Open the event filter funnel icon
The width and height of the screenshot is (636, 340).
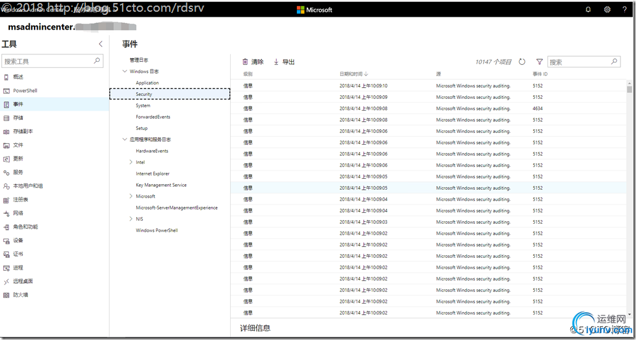tap(539, 62)
